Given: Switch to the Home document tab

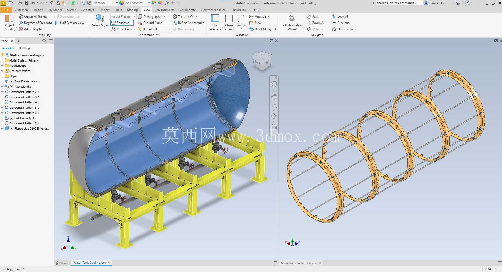Looking at the screenshot, I should (x=63, y=263).
